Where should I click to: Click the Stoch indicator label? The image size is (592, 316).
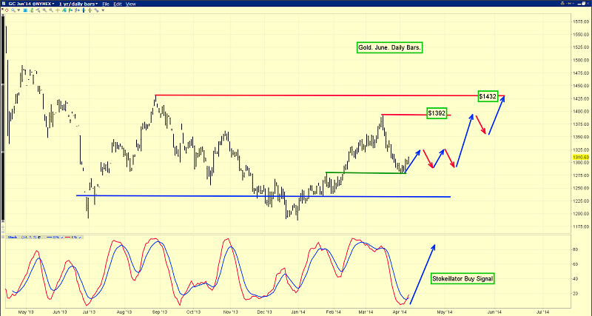(13, 237)
